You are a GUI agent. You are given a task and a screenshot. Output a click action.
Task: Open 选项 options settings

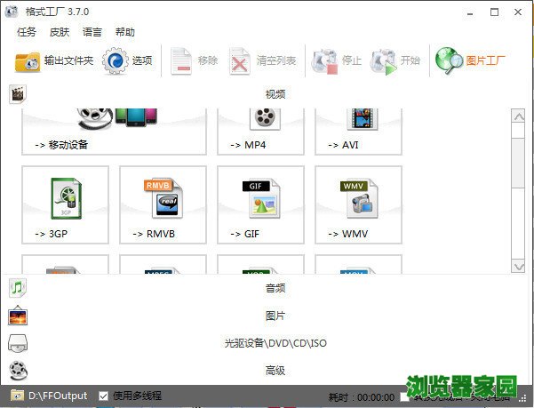129,61
